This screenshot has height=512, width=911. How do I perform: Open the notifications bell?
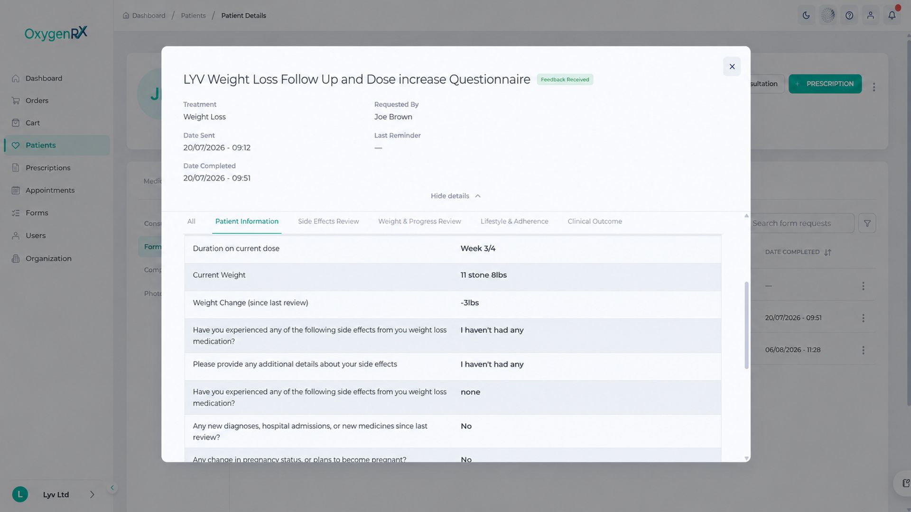(892, 15)
